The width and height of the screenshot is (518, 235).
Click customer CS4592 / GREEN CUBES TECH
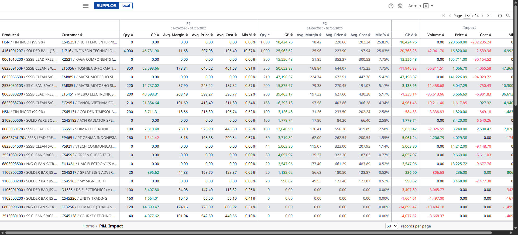[88, 155]
